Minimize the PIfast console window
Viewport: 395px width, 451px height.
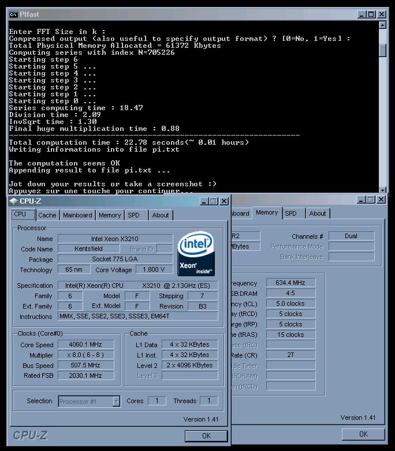point(362,14)
